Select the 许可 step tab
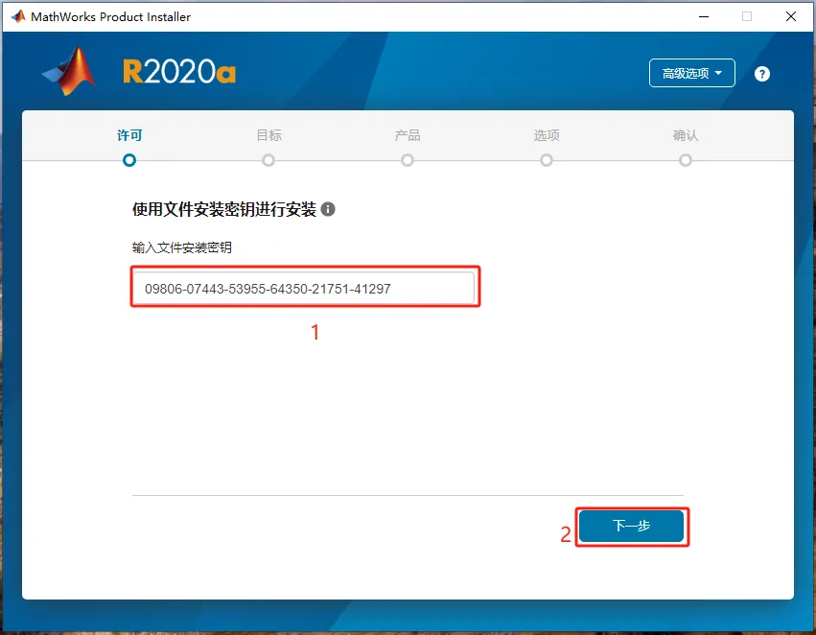Screen dimensions: 816x635 pyautogui.click(x=129, y=135)
